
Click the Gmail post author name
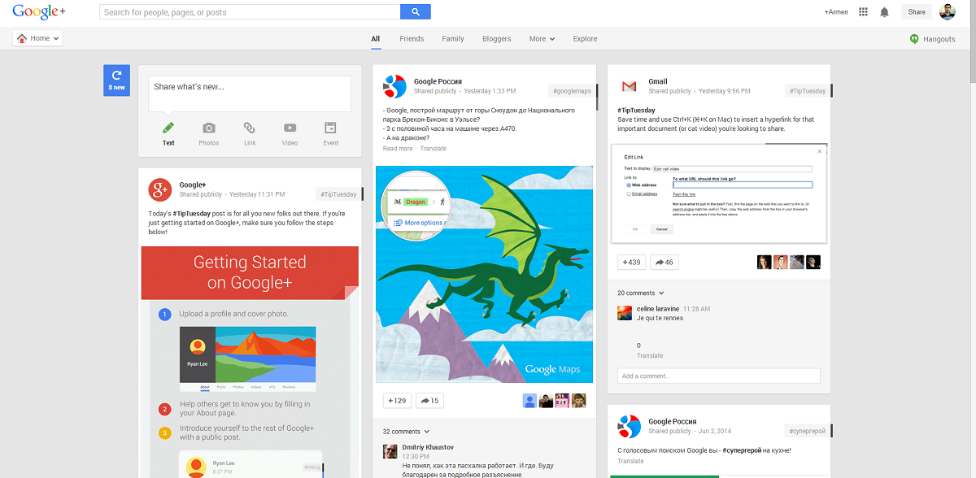click(x=658, y=81)
